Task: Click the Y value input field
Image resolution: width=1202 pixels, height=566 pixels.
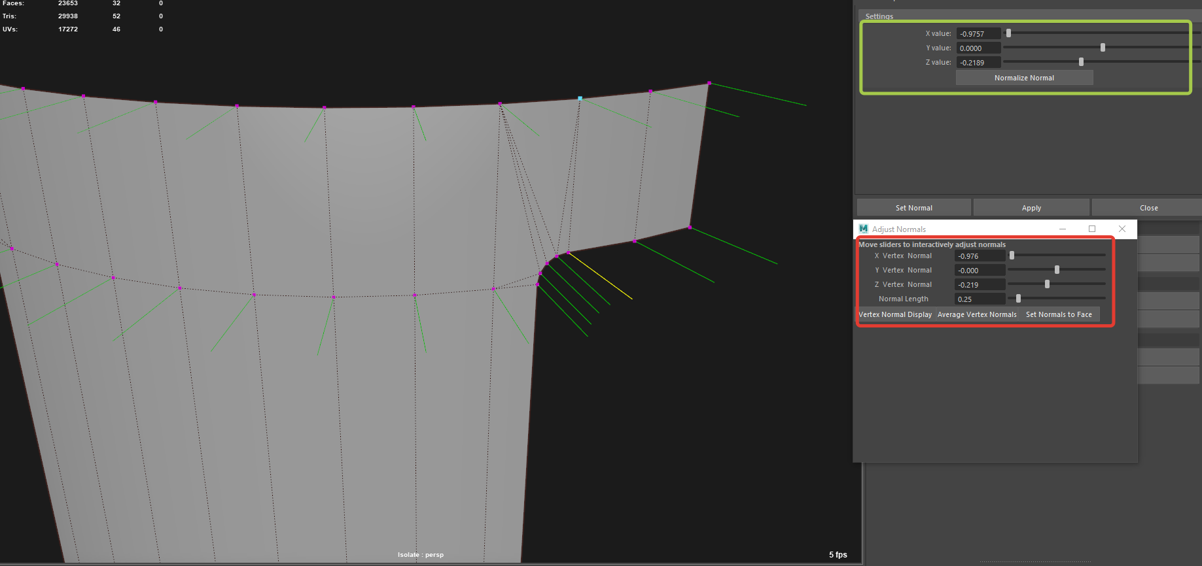Action: click(x=978, y=48)
